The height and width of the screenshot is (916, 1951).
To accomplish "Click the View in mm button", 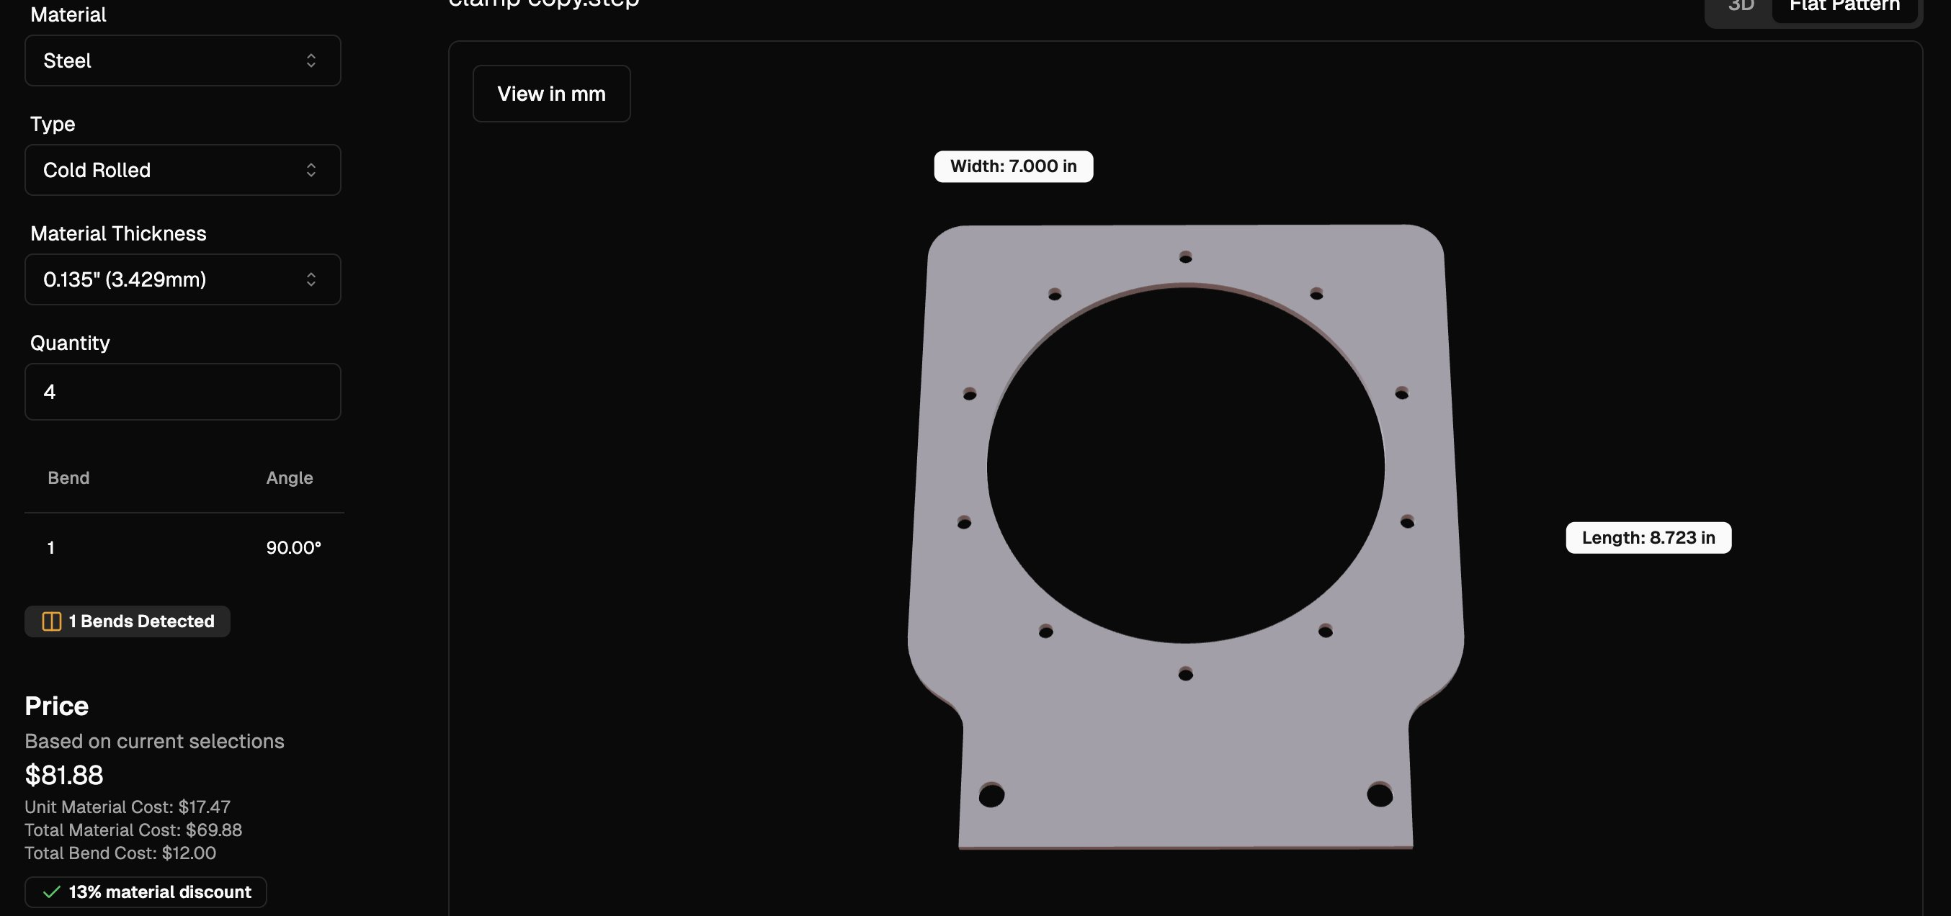I will click(x=551, y=94).
